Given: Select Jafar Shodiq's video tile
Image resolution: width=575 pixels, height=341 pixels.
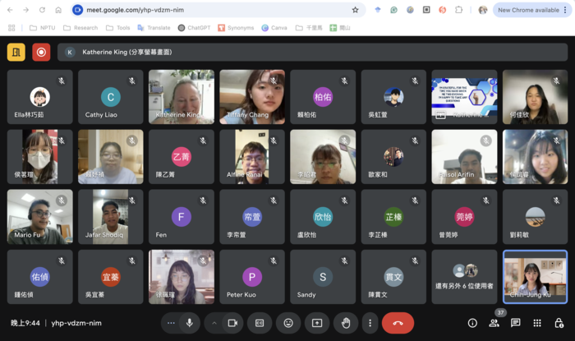Looking at the screenshot, I should pos(110,217).
